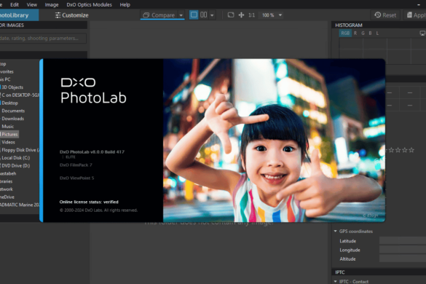Open the Edit menu
Image resolution: width=426 pixels, height=284 pixels.
point(15,4)
